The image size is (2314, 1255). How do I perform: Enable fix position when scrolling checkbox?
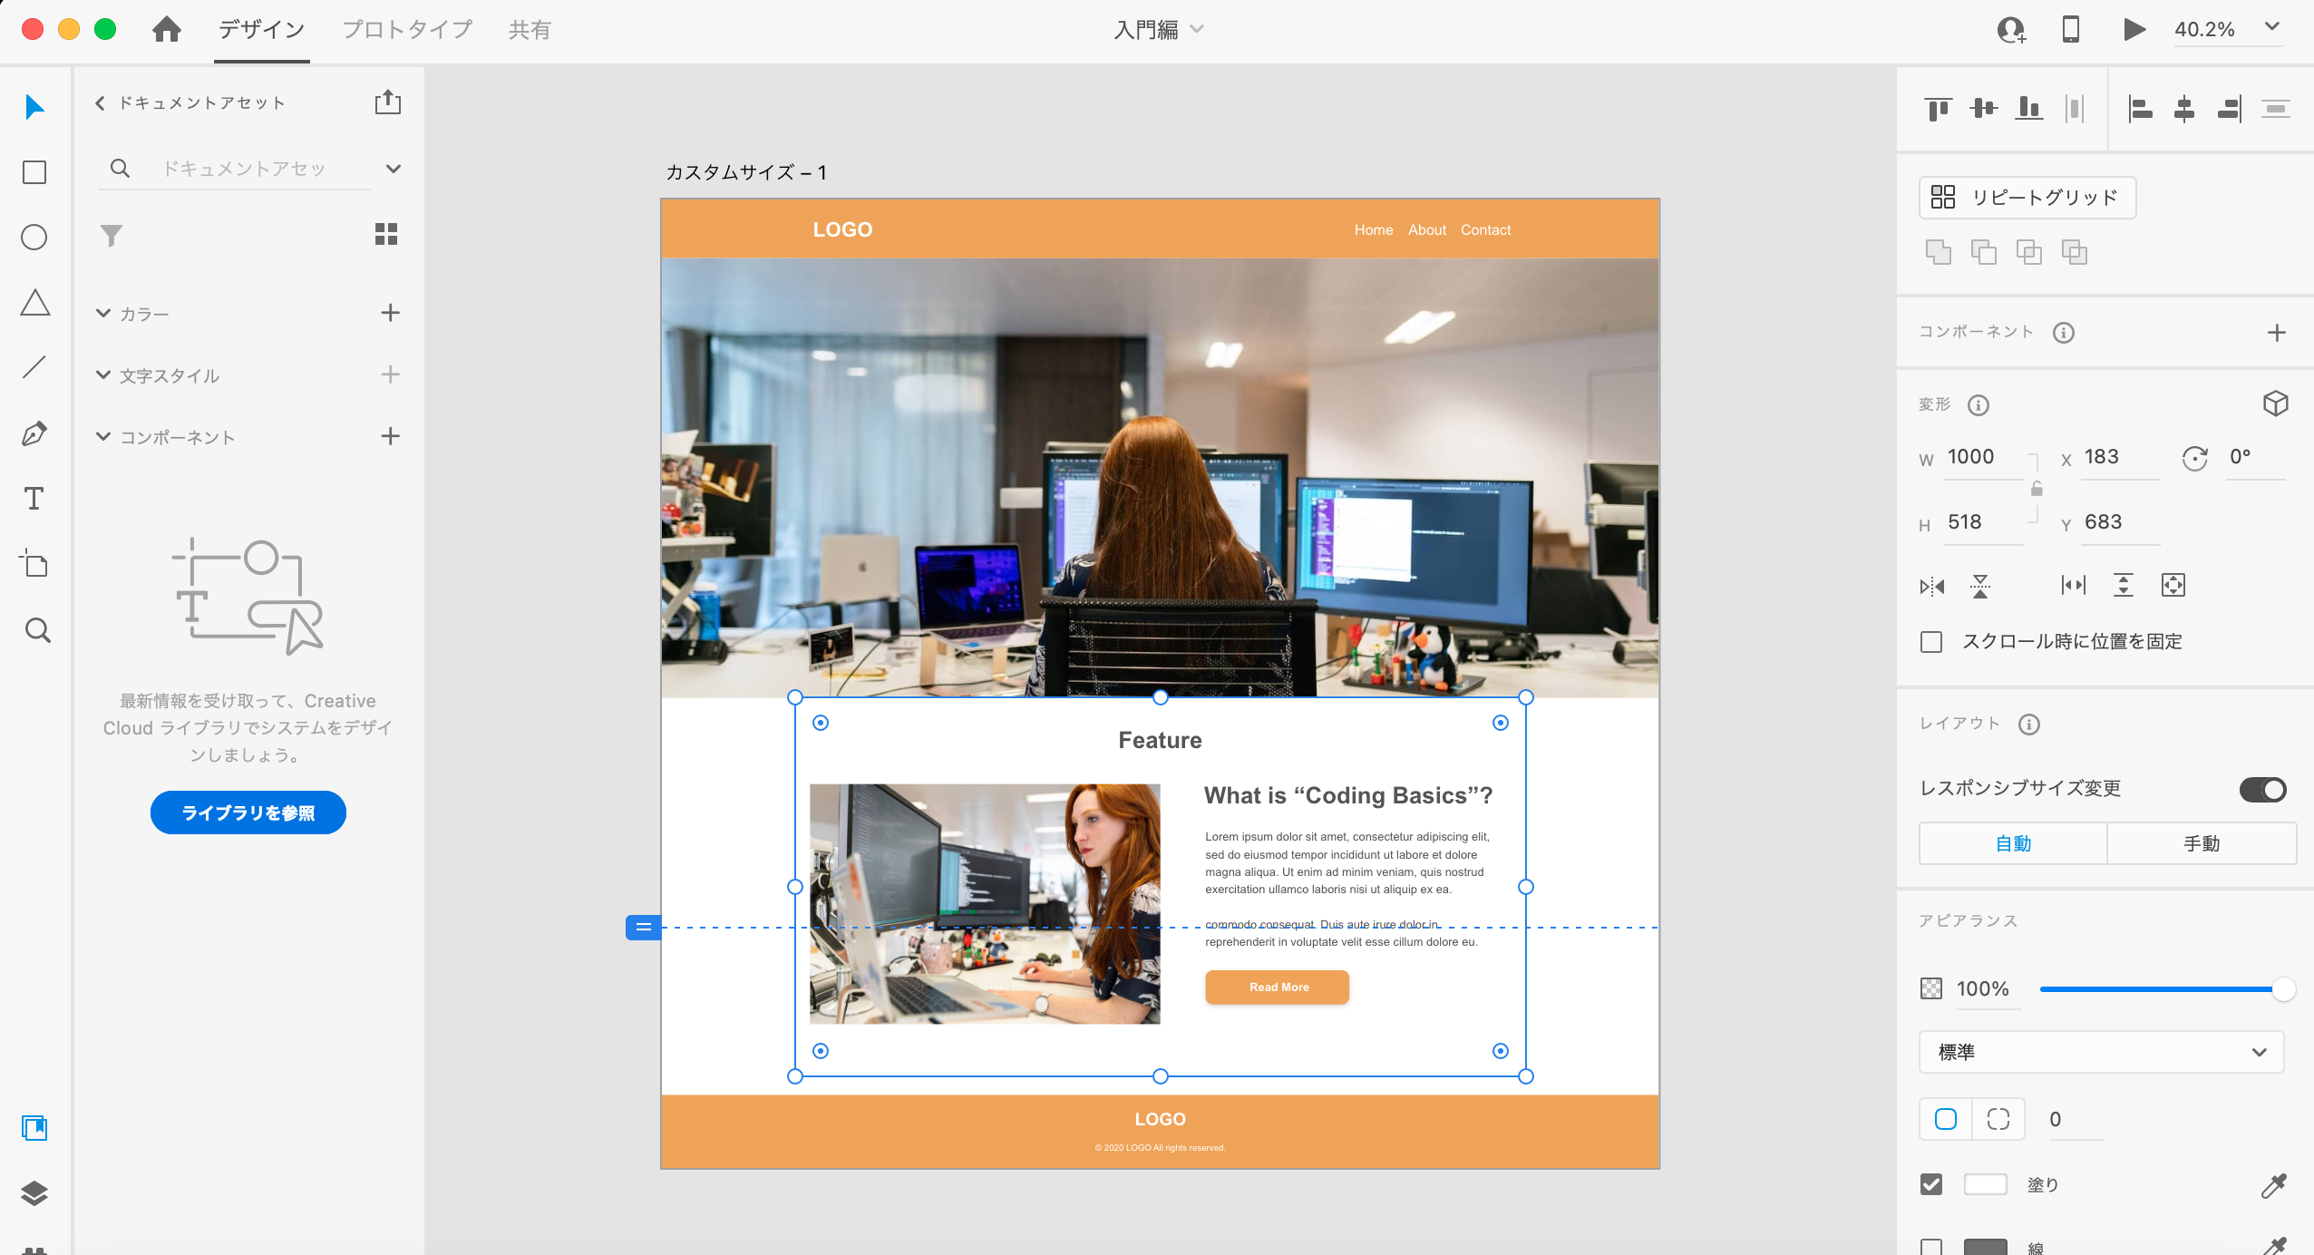pos(1931,642)
